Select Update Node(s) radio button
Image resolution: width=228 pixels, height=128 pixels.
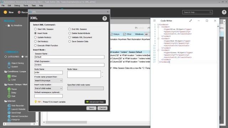(x=35, y=37)
